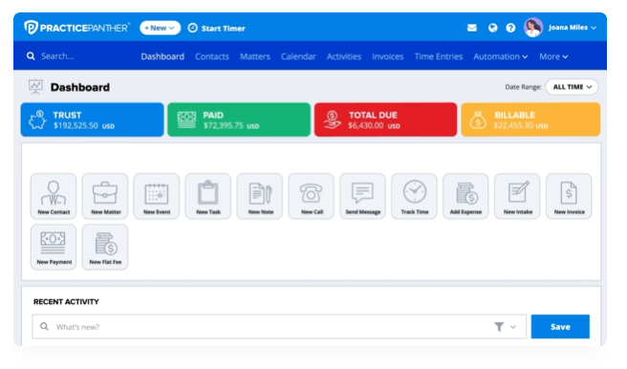Start a New Intake form

click(x=517, y=196)
